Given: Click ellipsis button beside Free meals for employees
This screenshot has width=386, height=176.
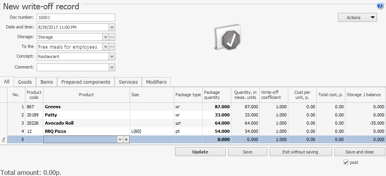Looking at the screenshot, I should (112, 47).
